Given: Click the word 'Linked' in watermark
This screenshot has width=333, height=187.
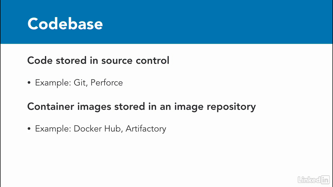Looking at the screenshot, I should click(309, 179).
